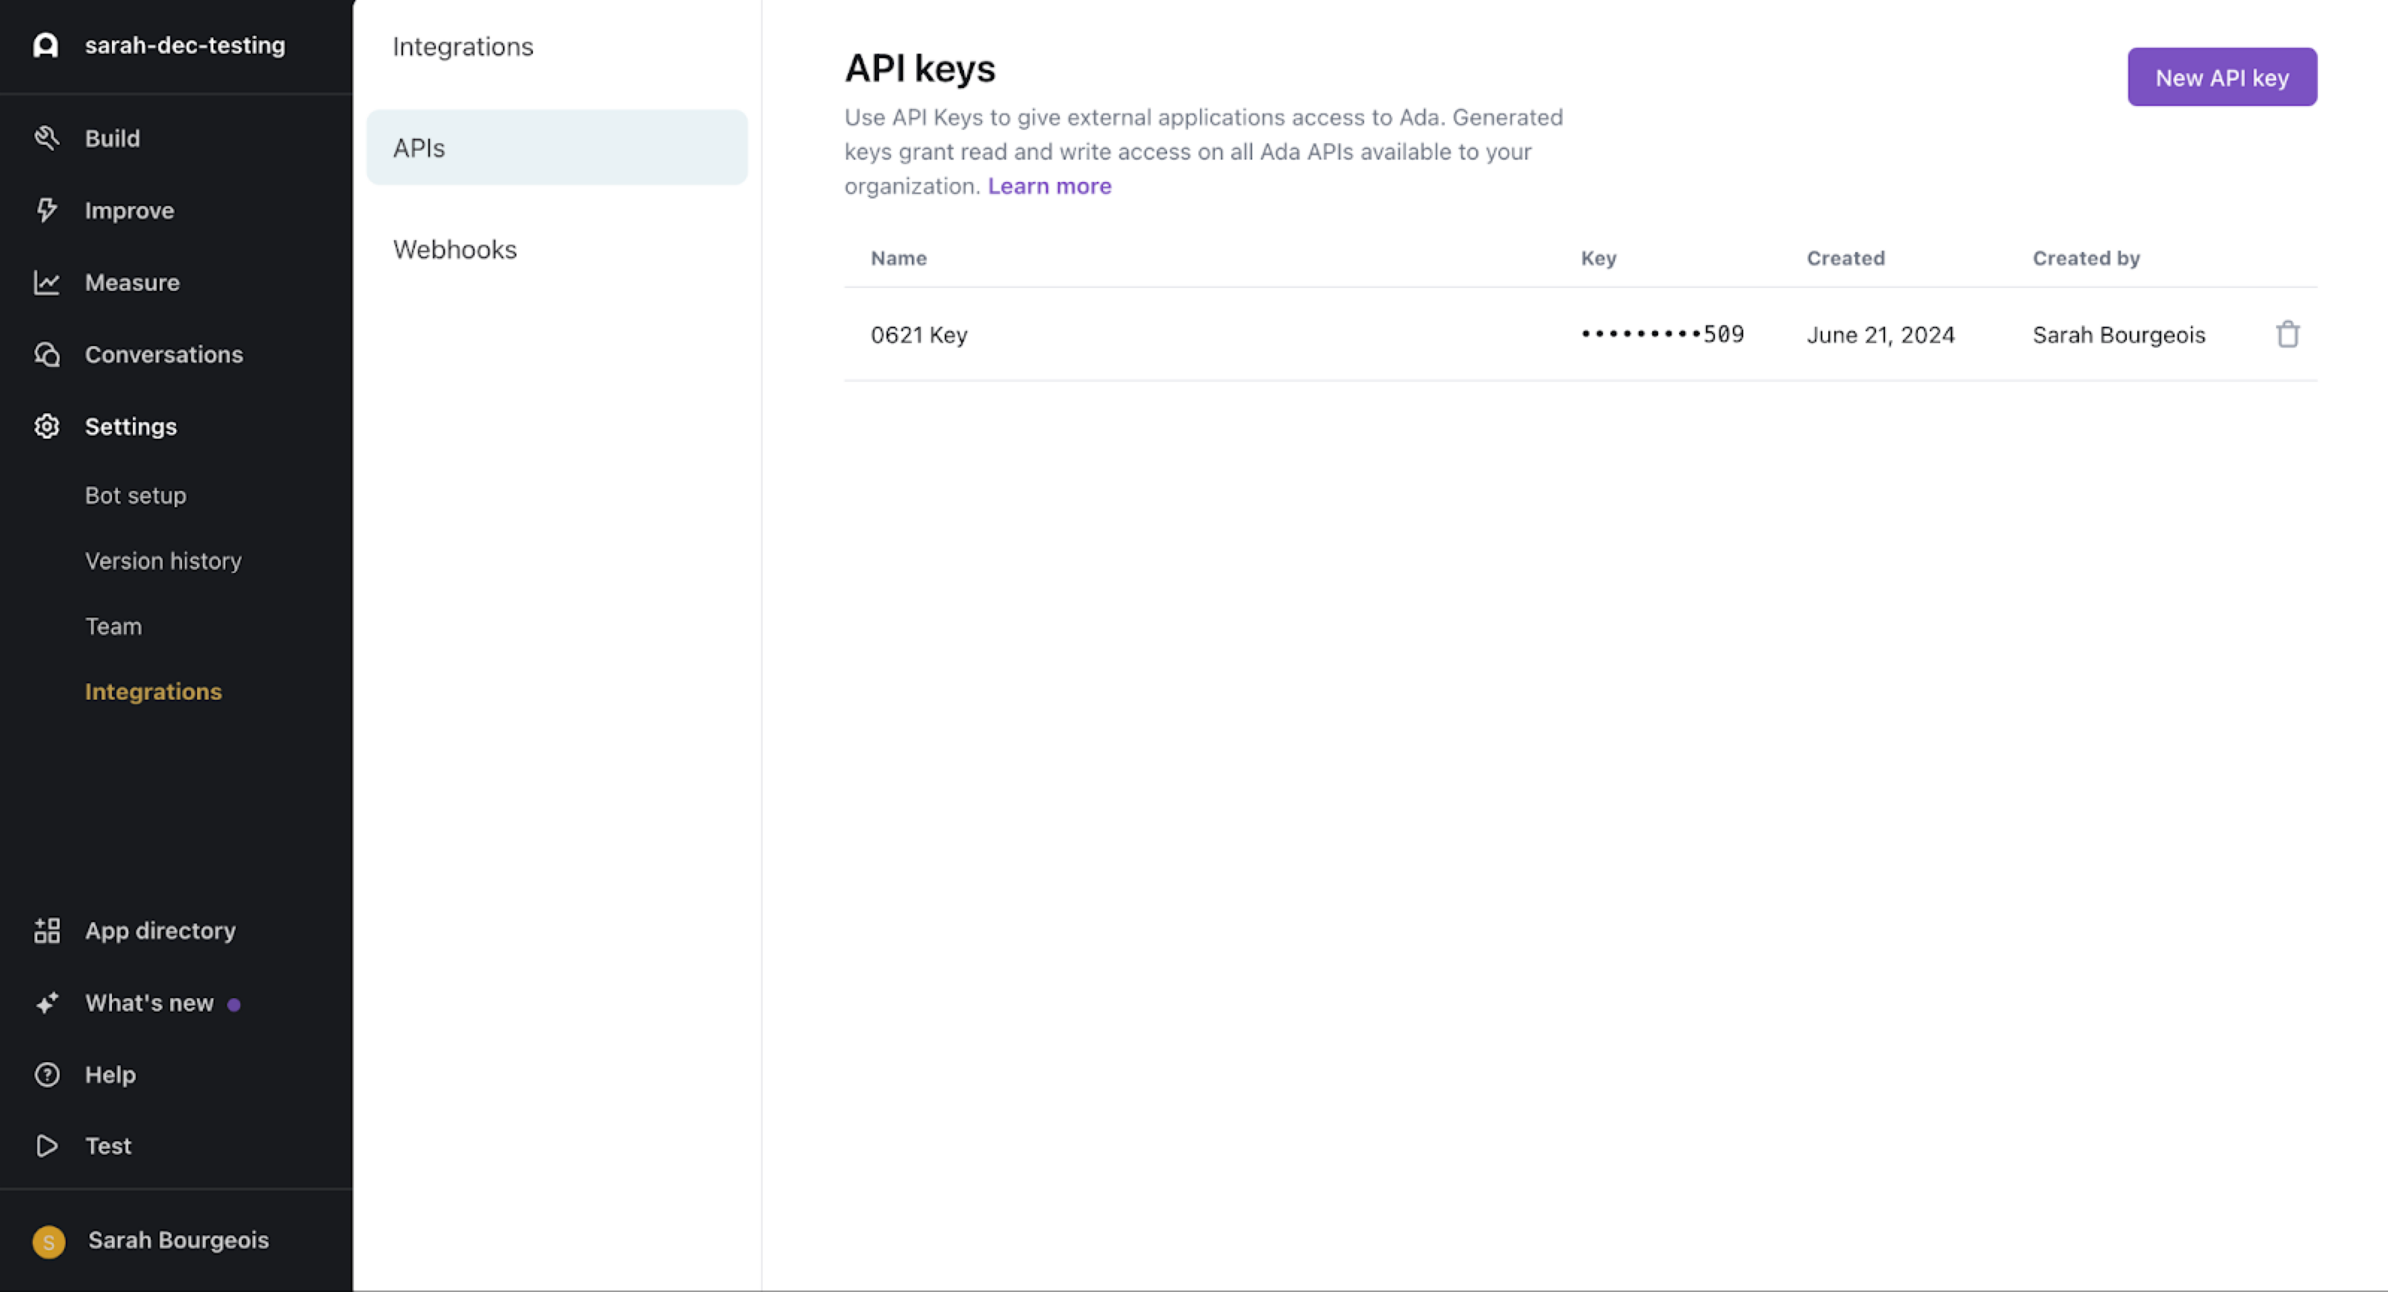The height and width of the screenshot is (1292, 2388).
Task: Click the Measure chart icon
Action: (x=47, y=283)
